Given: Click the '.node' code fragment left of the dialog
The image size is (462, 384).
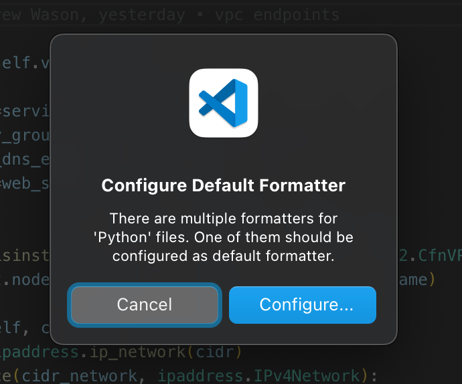Looking at the screenshot, I should pos(25,280).
